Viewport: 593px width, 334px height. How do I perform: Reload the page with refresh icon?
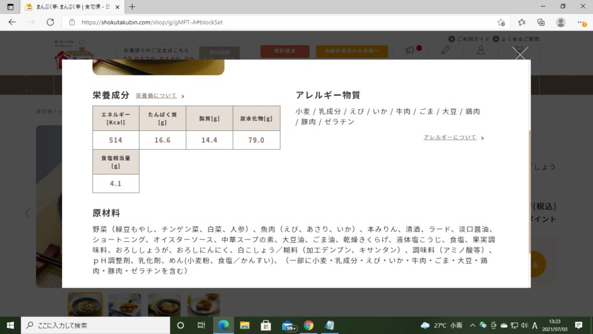pos(50,23)
